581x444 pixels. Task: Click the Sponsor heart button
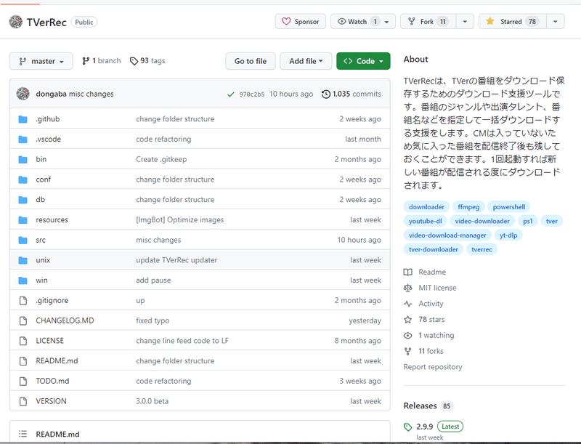301,22
